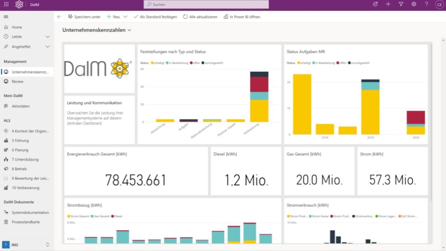Open the help question mark icon
Image resolution: width=446 pixels, height=251 pixels.
[426, 4]
